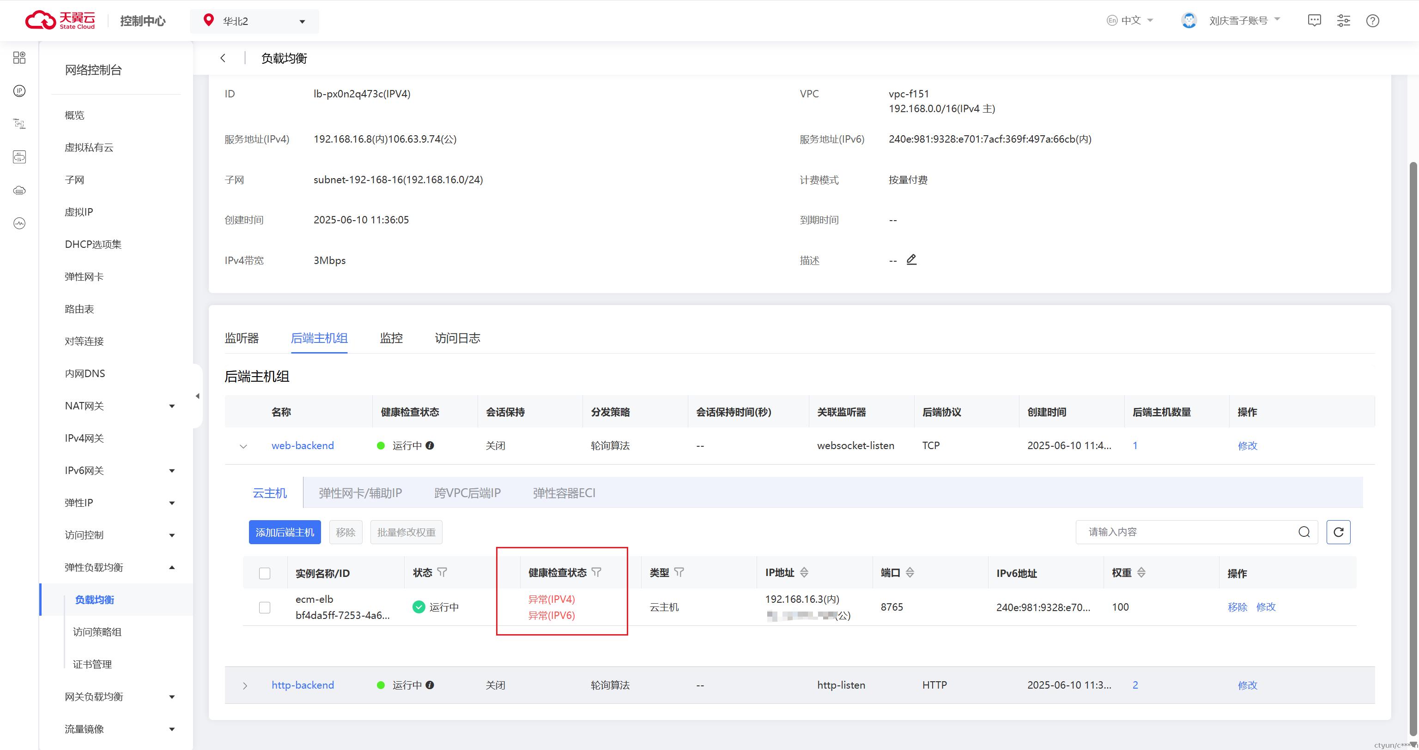Collapse the left sidebar panel handle

pyautogui.click(x=197, y=396)
